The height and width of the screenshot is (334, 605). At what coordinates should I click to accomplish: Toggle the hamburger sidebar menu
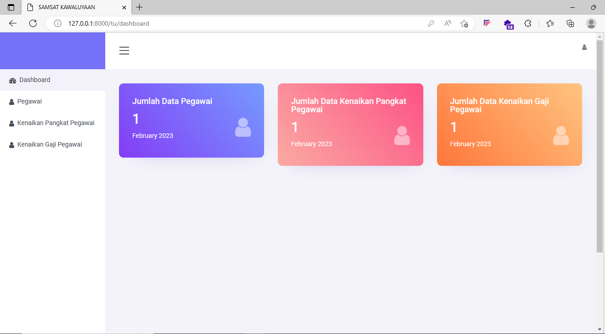(124, 51)
